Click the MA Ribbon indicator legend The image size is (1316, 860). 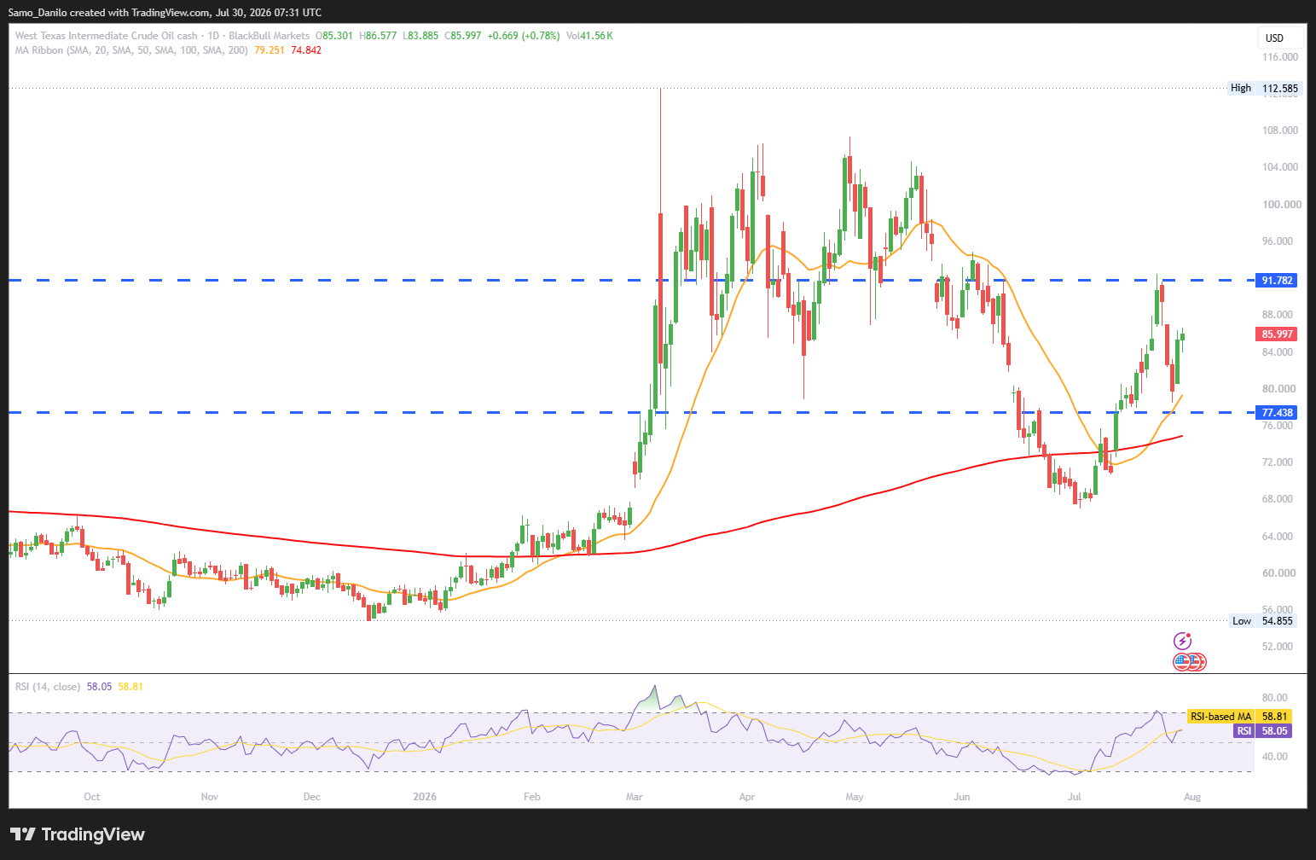coord(132,50)
